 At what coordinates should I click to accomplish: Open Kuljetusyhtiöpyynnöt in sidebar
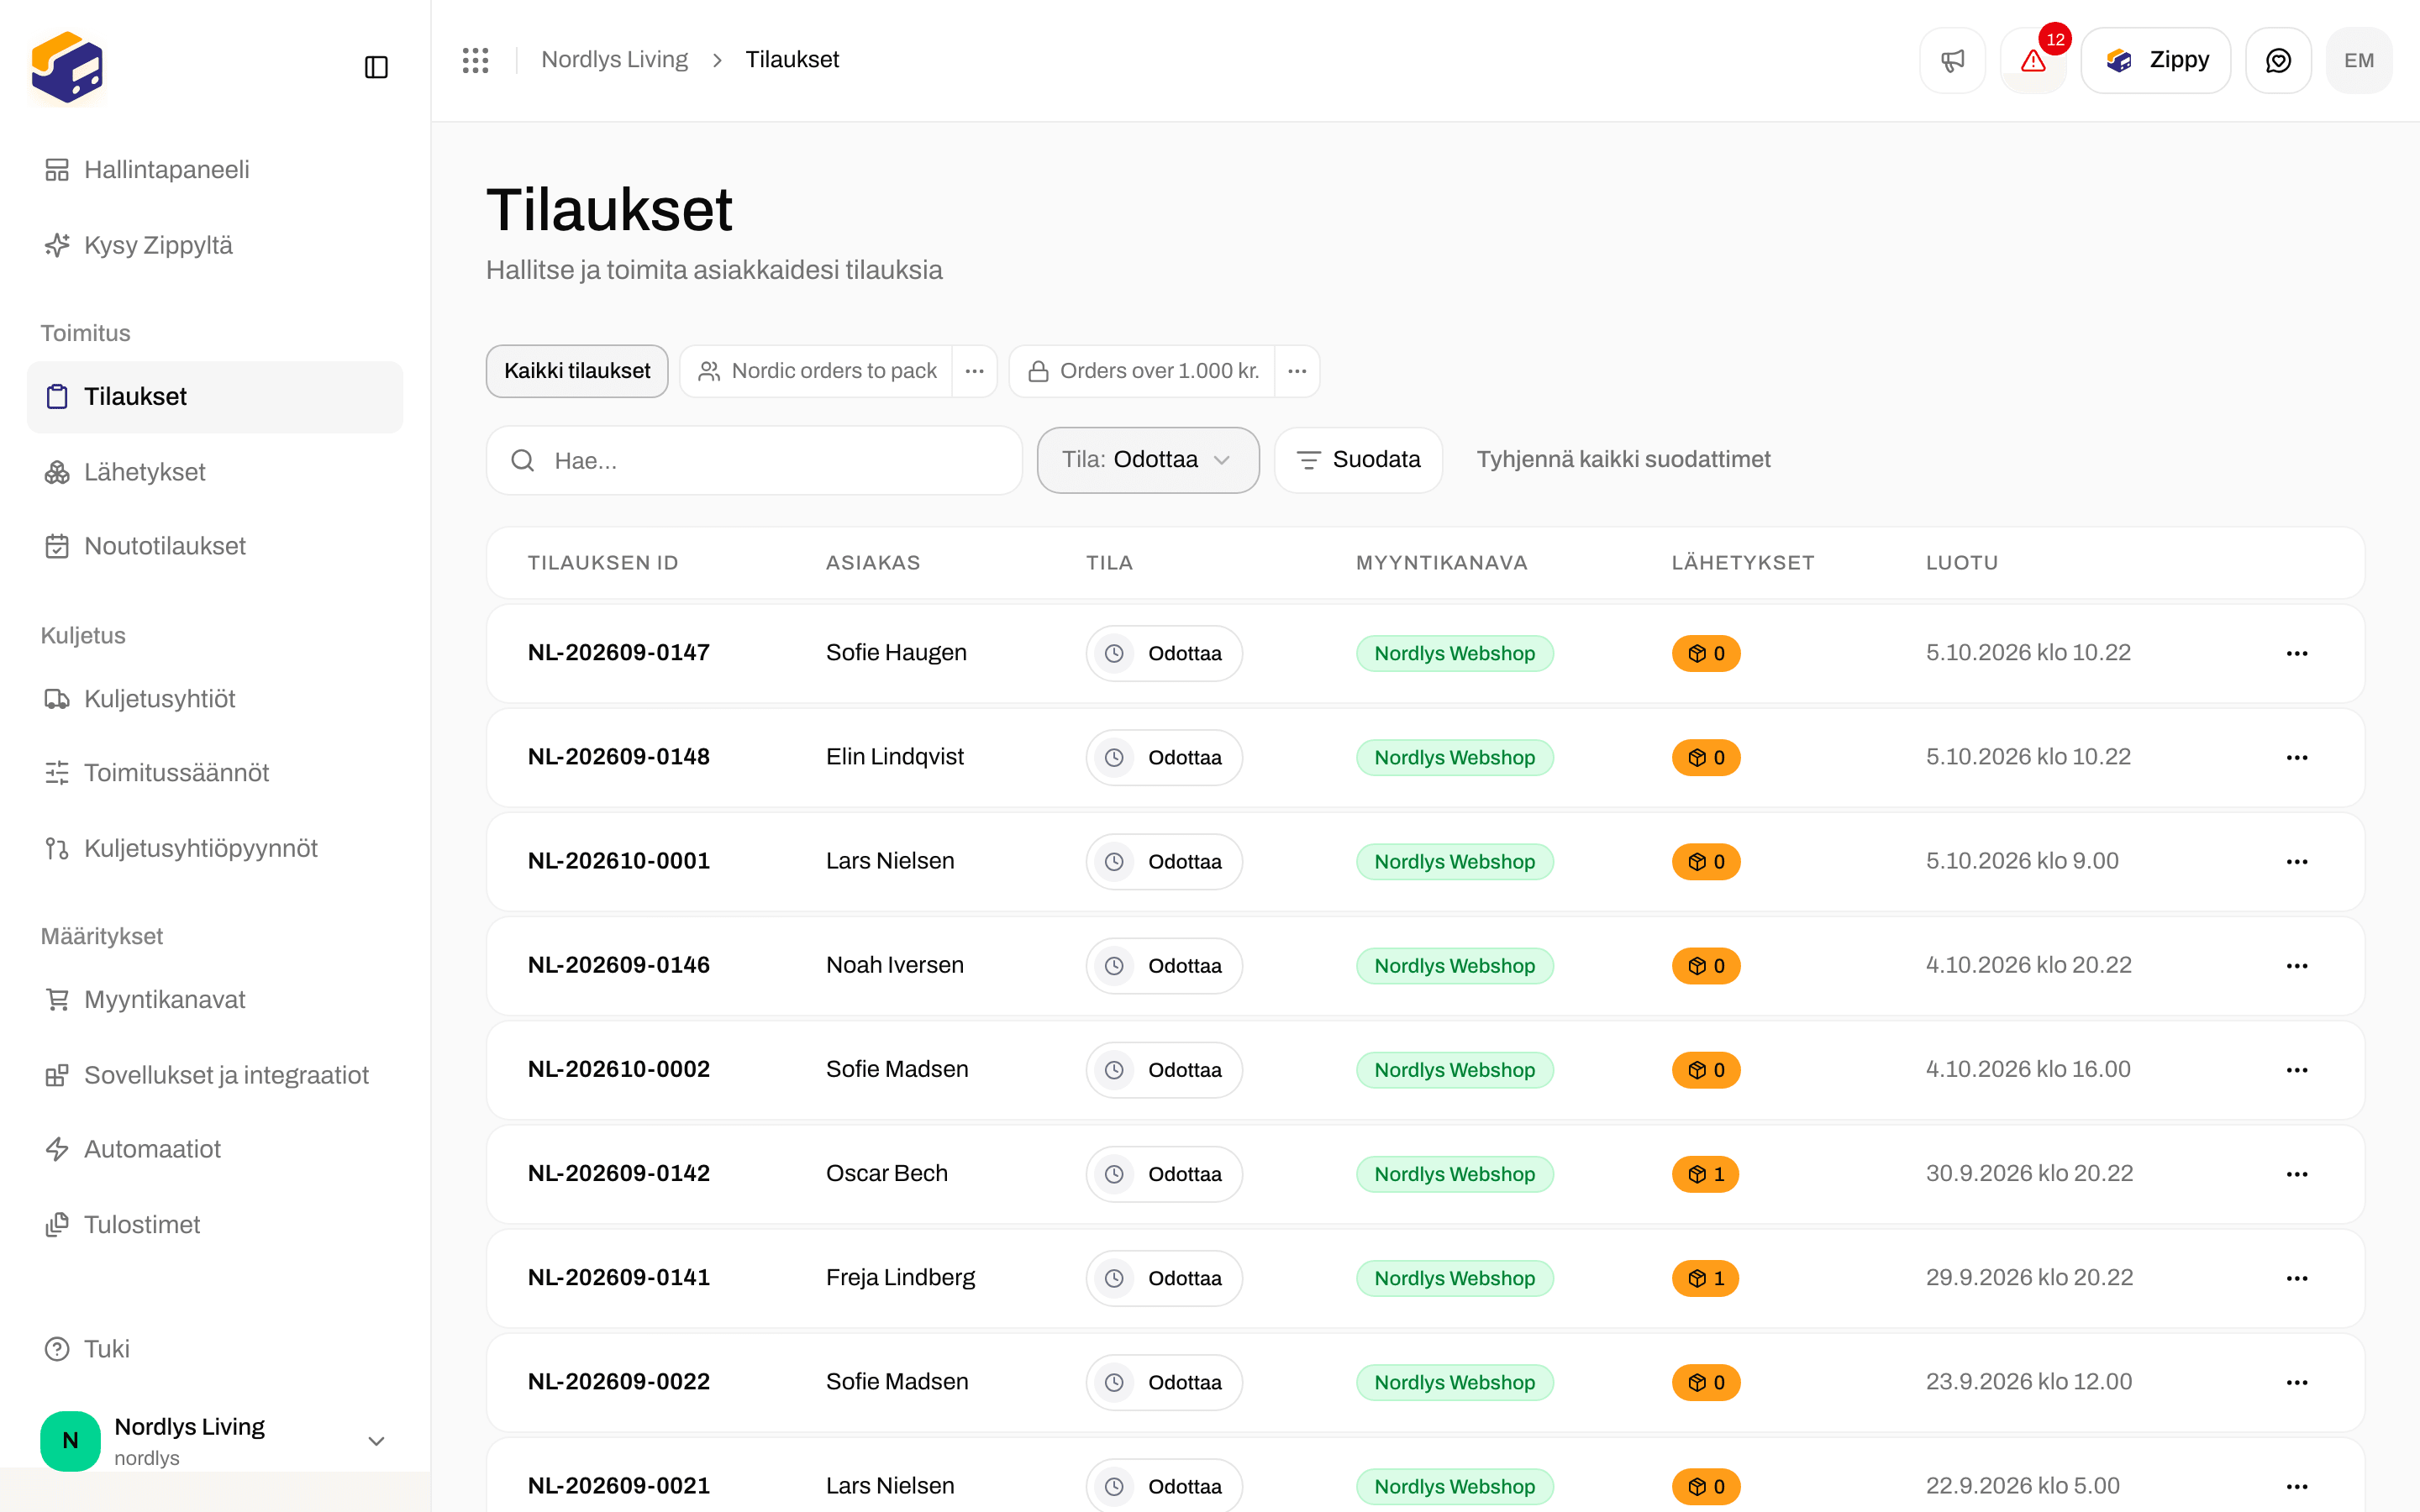215,848
